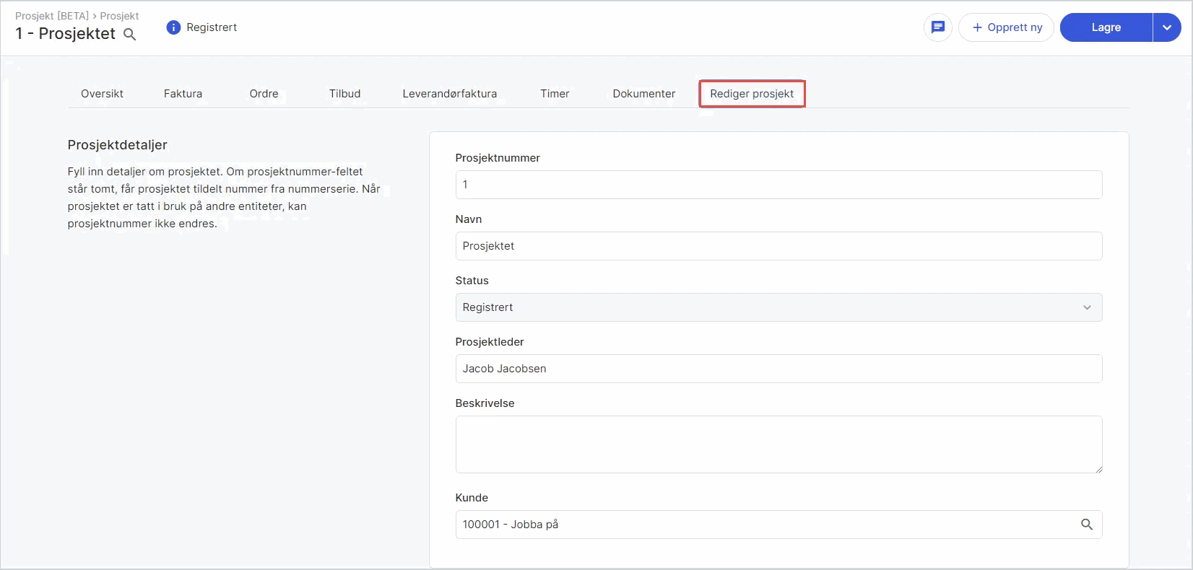Select the Ordre tab

[x=264, y=94]
